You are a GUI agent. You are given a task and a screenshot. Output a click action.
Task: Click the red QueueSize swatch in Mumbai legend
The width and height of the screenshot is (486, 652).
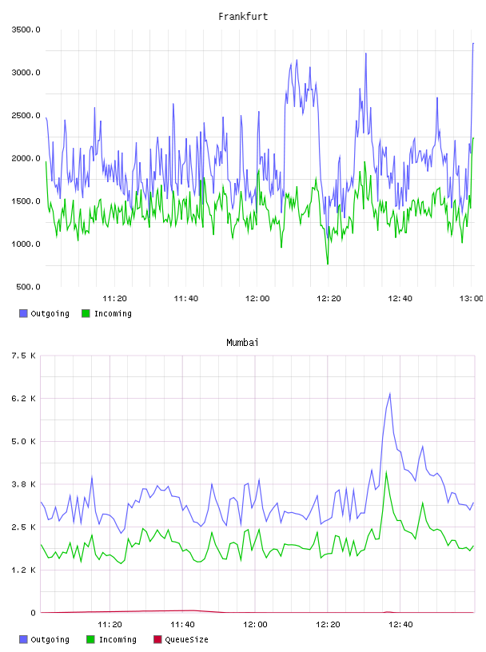(157, 639)
